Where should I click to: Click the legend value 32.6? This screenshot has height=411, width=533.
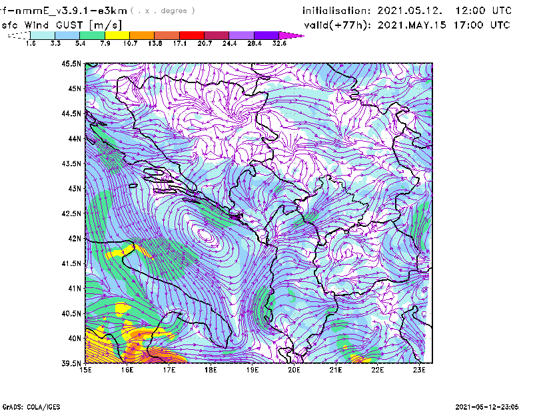point(279,43)
